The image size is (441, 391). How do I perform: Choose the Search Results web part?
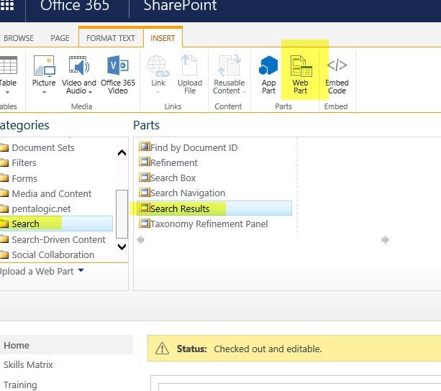(180, 208)
